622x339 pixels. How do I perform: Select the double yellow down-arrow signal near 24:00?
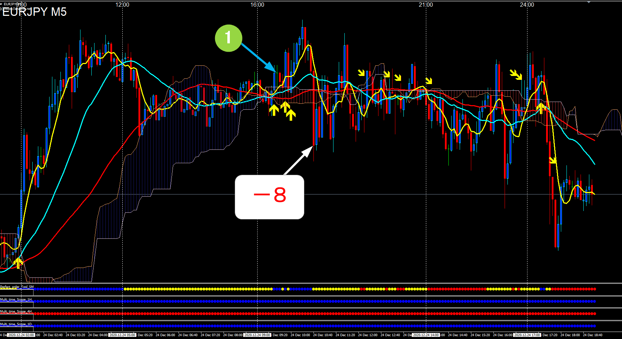click(x=516, y=75)
